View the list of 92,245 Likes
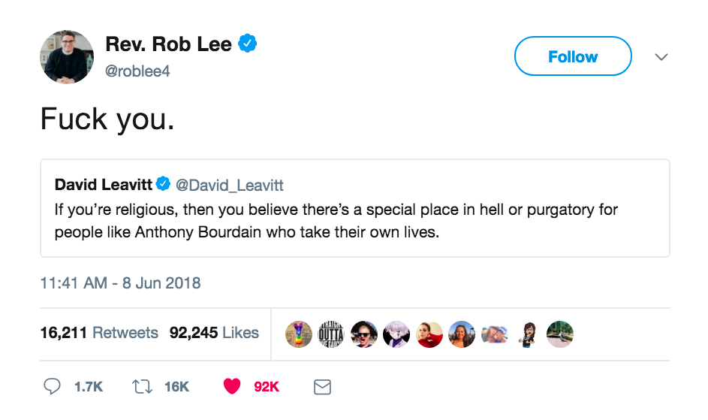This screenshot has height=420, width=708. (x=214, y=333)
